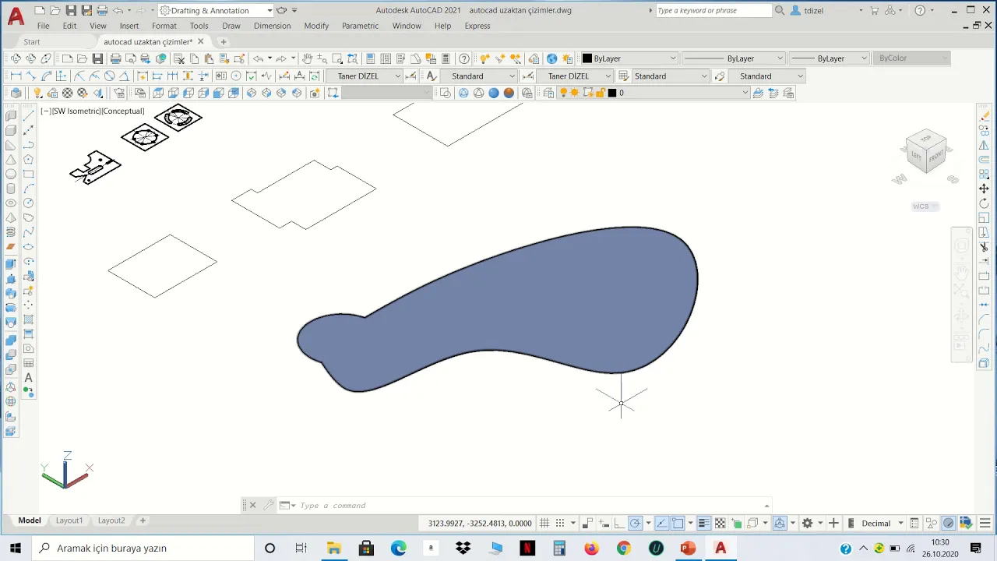This screenshot has height=561, width=997.
Task: Expand the layer 0 dropdown list
Action: 745,93
